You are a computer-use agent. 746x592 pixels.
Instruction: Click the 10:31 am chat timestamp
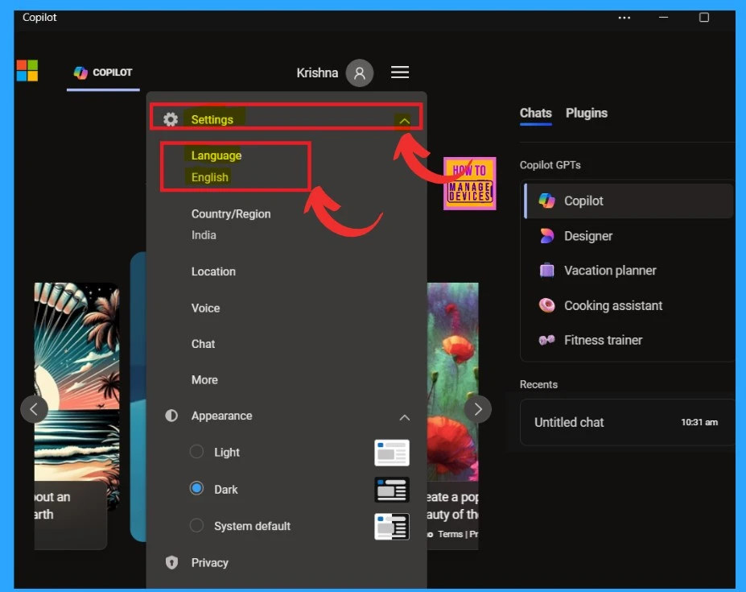pos(699,422)
